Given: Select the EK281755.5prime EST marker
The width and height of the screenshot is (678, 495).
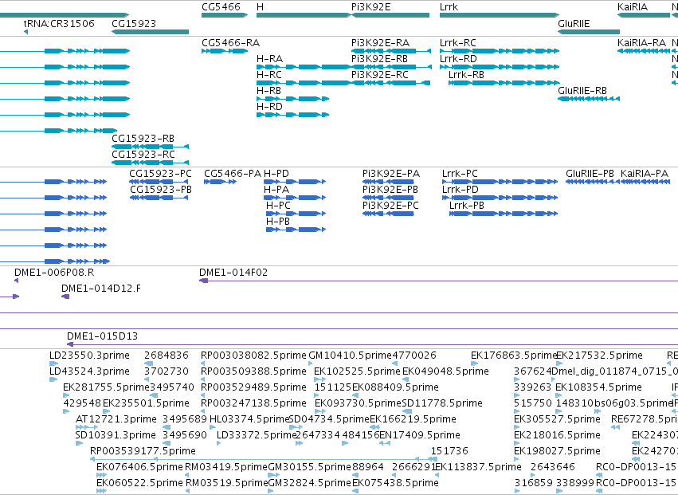Looking at the screenshot, I should [66, 395].
